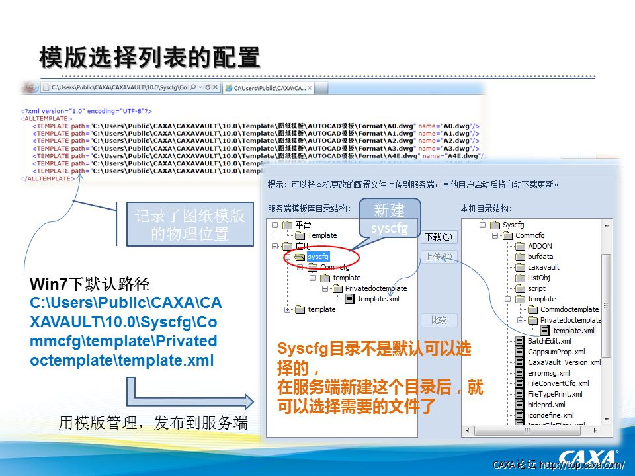The image size is (635, 476).
Task: Click the browser forward arrow button
Action: click(x=31, y=87)
